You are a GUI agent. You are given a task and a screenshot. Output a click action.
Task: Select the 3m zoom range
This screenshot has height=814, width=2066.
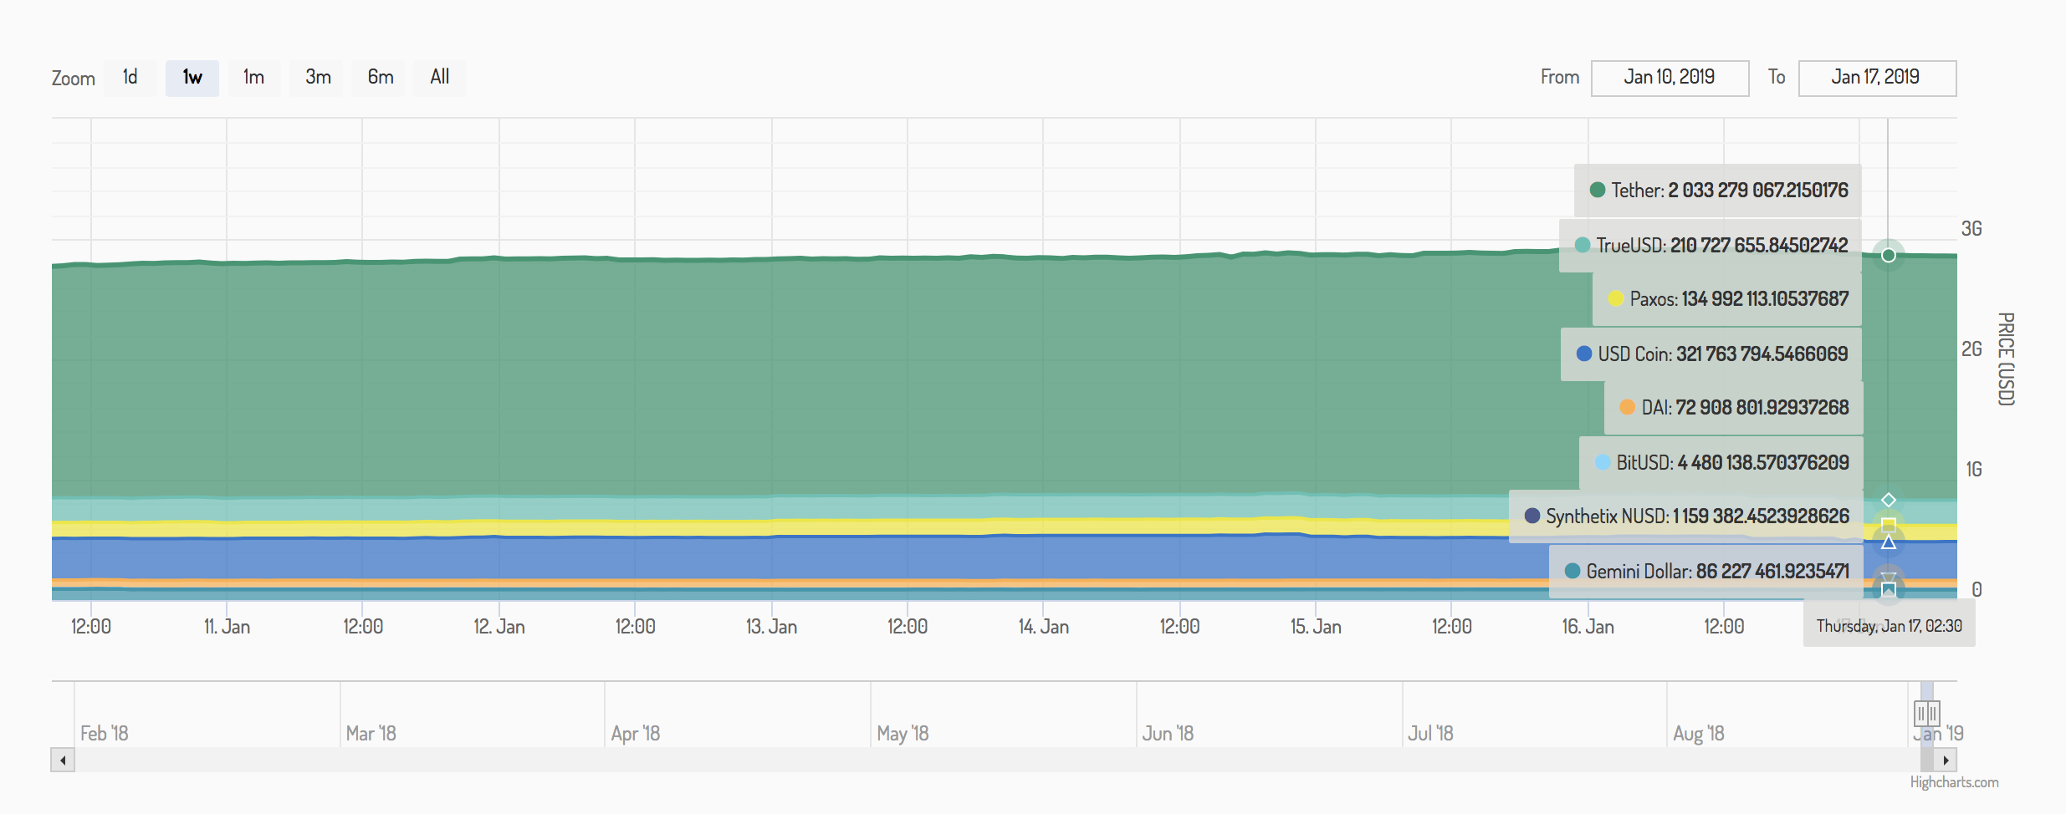click(x=317, y=78)
